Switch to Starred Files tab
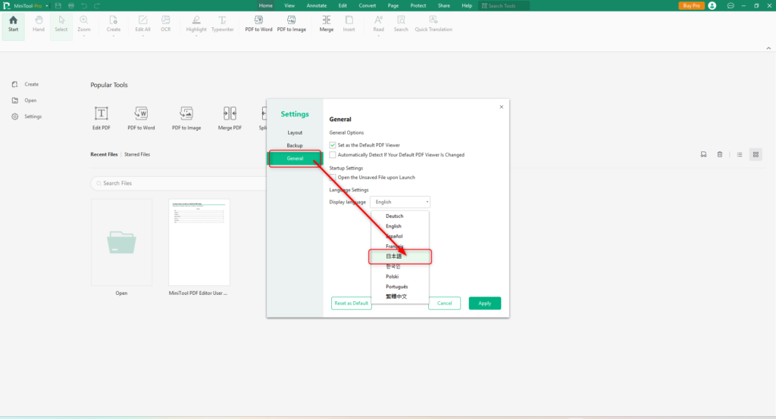The width and height of the screenshot is (776, 419). click(137, 154)
